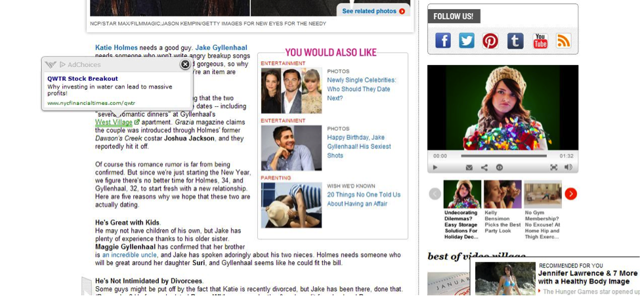
Task: Open the Facebook follow icon
Action: pyautogui.click(x=443, y=41)
